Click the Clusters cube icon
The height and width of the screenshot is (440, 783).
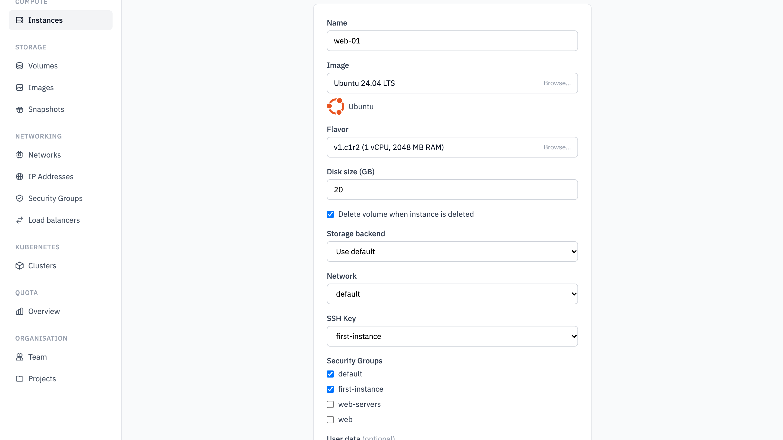[x=20, y=266]
